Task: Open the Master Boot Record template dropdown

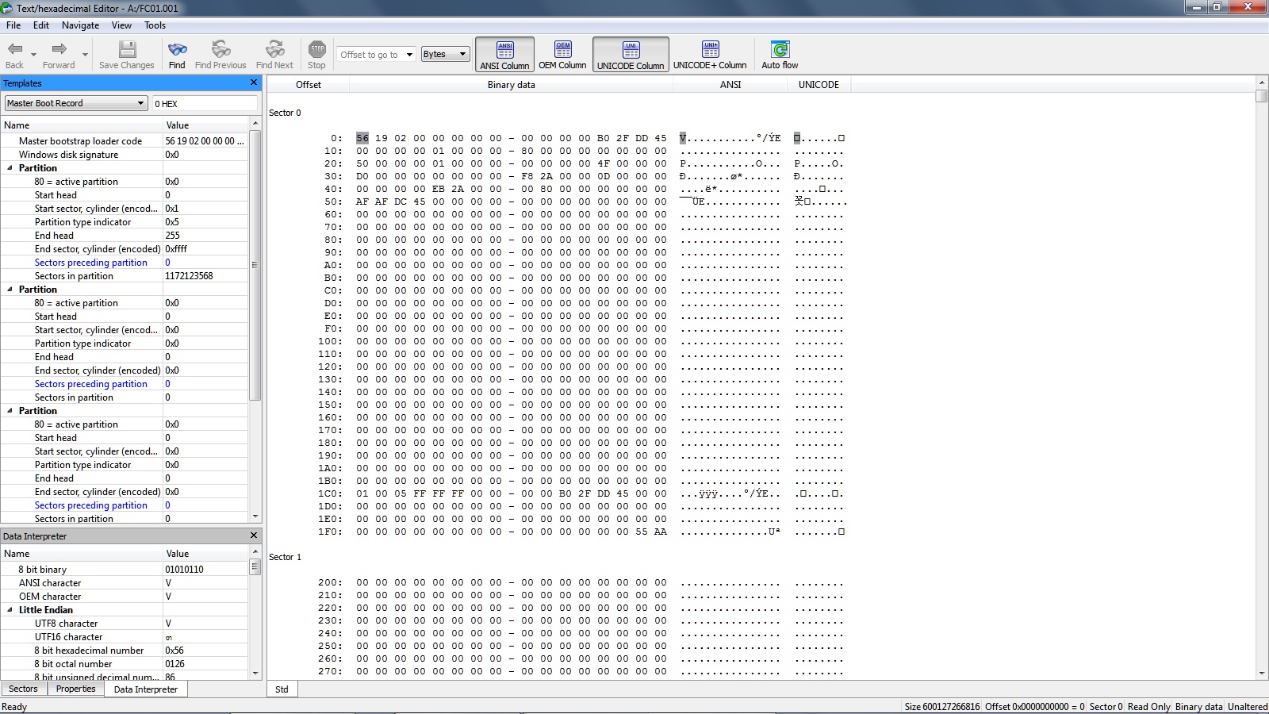Action: tap(76, 103)
